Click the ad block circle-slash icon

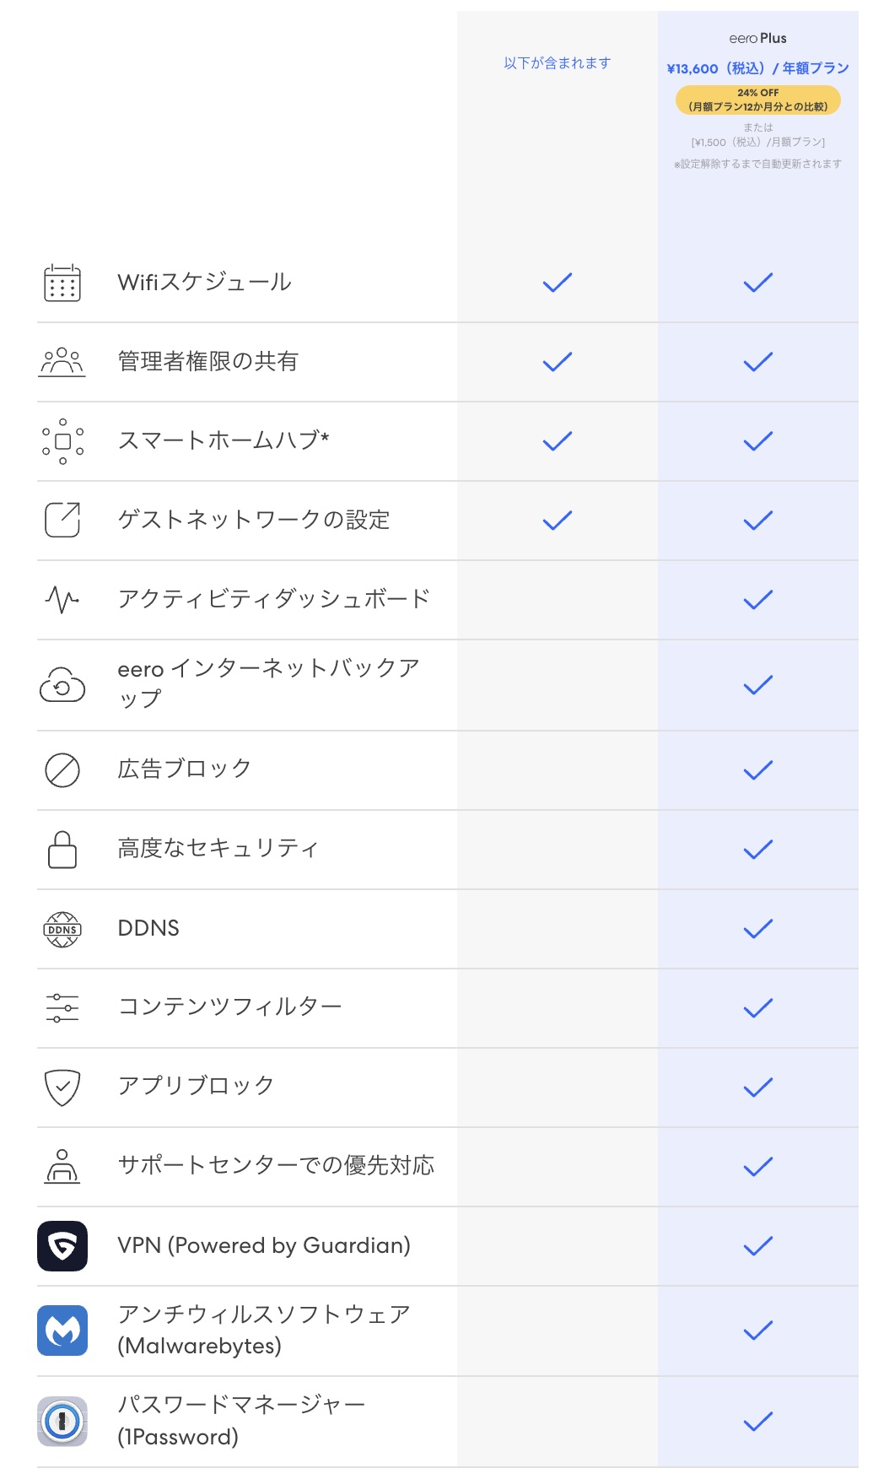tap(62, 770)
